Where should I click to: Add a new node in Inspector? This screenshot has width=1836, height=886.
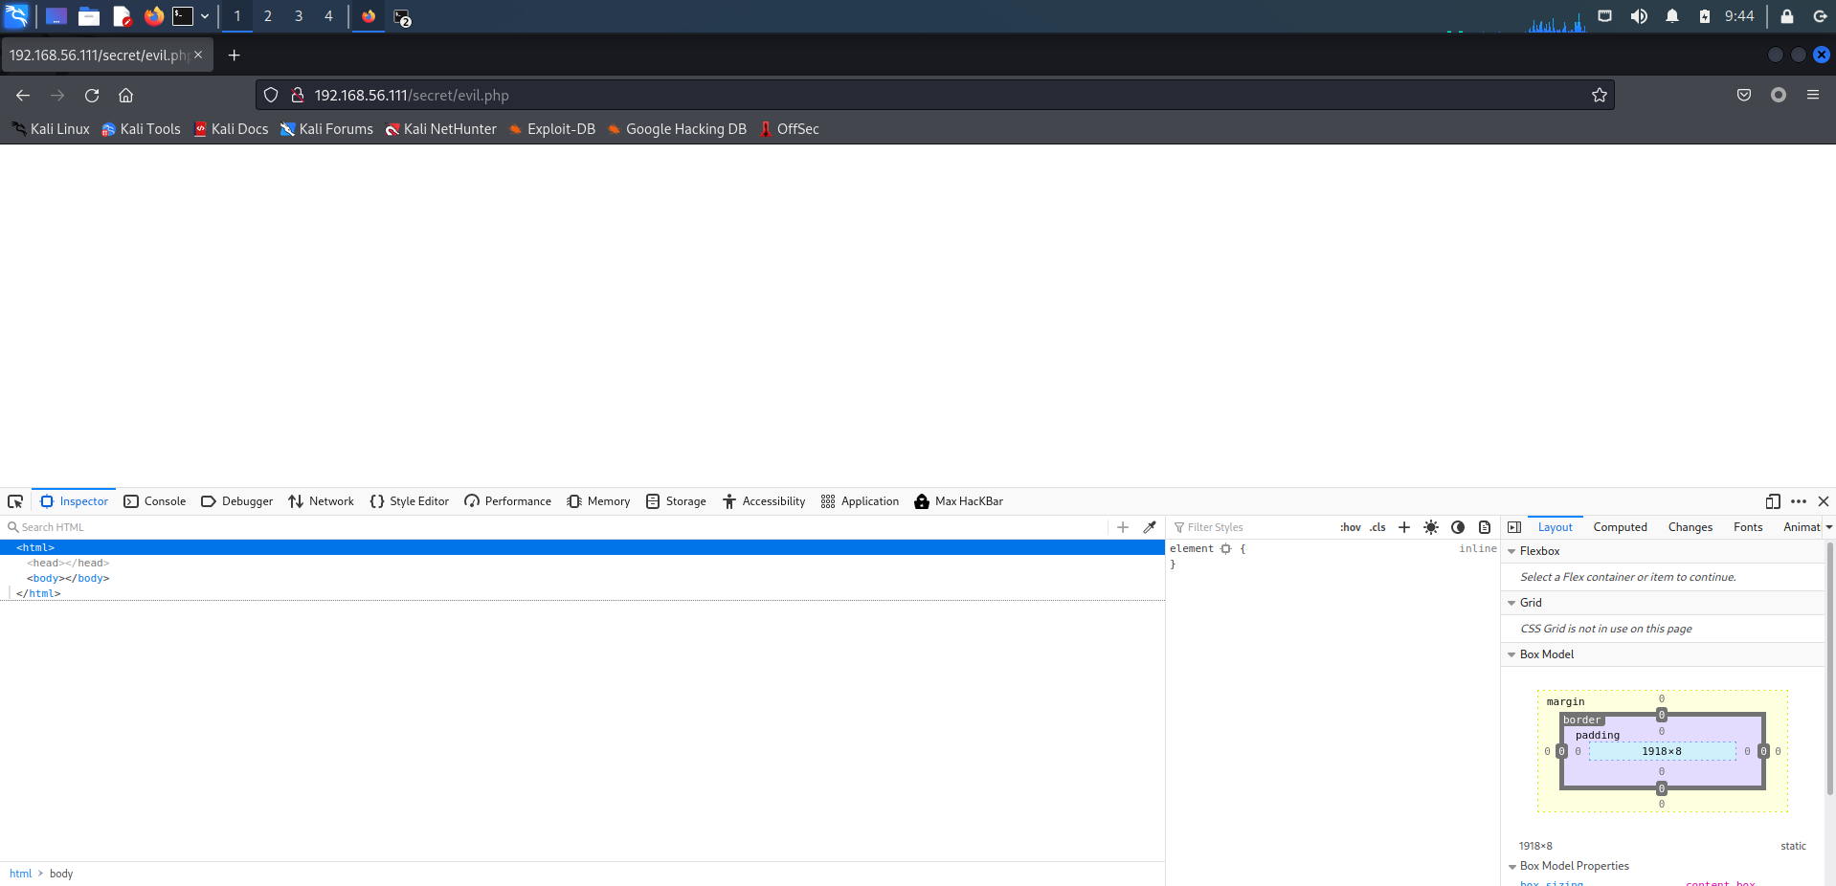(x=1123, y=527)
